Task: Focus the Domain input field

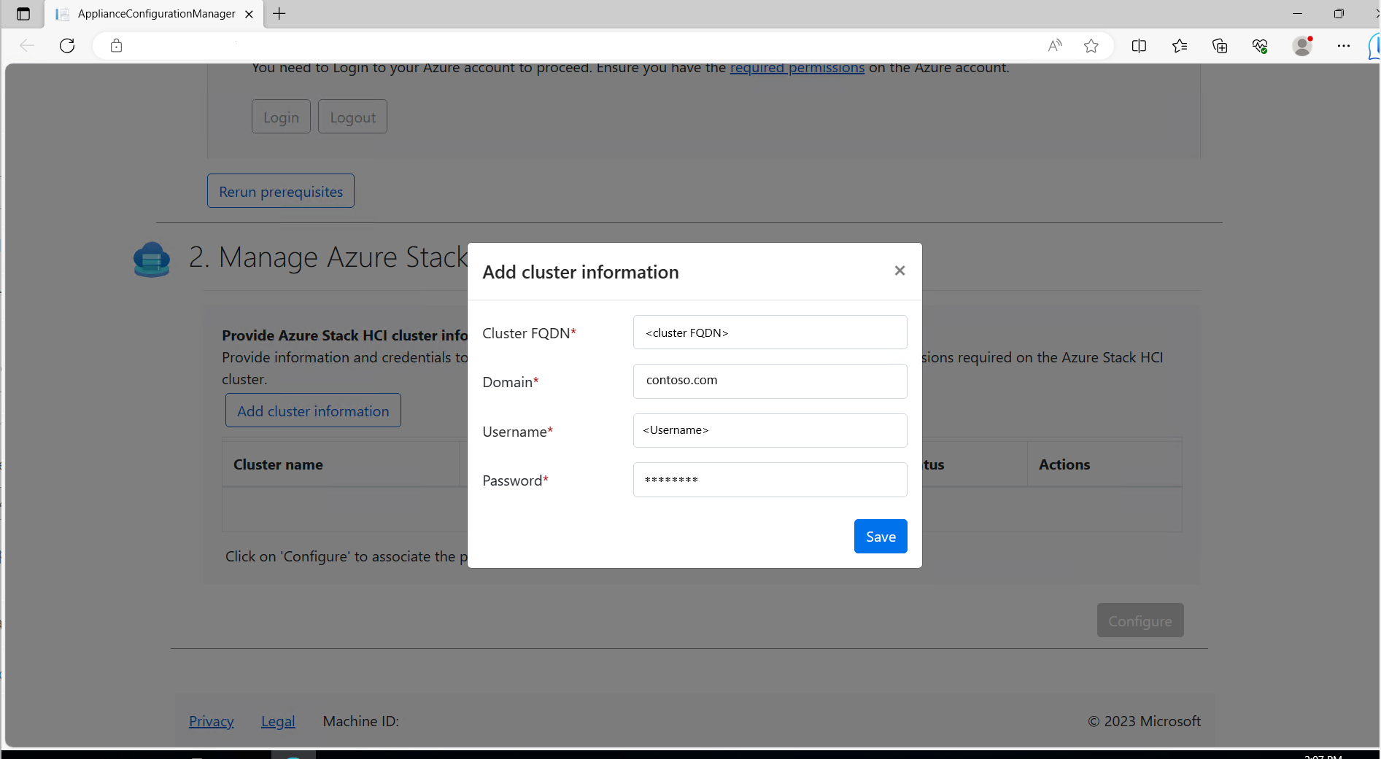Action: tap(770, 381)
